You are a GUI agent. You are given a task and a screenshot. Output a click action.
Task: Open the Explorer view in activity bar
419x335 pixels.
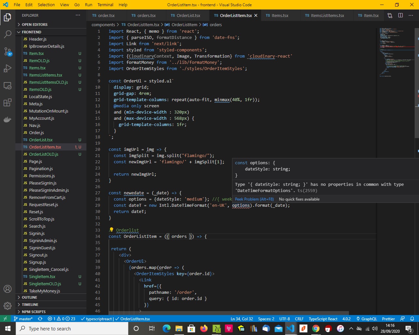coord(8,17)
